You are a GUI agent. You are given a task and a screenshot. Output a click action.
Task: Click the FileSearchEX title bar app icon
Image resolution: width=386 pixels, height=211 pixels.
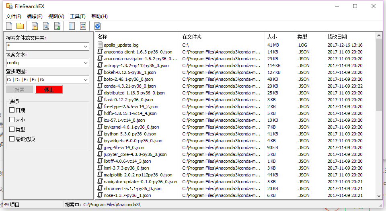click(9, 6)
